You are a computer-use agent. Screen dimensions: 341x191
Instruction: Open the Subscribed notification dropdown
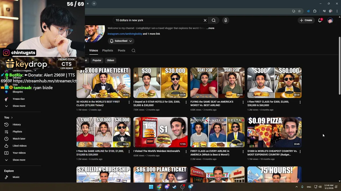point(121,41)
